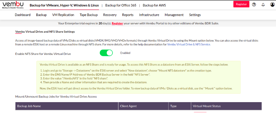Open the Recovery menu
This screenshot has height=137, width=276.
coord(110,15)
